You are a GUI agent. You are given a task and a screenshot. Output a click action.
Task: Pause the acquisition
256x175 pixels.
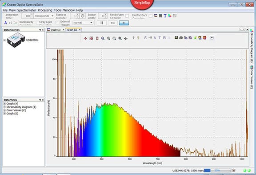coord(102,23)
